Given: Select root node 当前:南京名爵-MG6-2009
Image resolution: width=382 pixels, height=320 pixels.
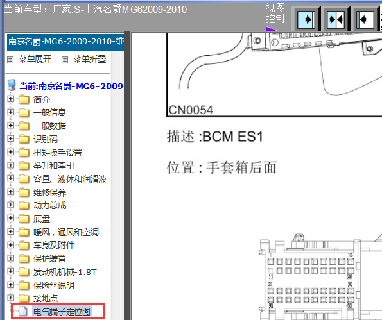Looking at the screenshot, I should point(71,86).
